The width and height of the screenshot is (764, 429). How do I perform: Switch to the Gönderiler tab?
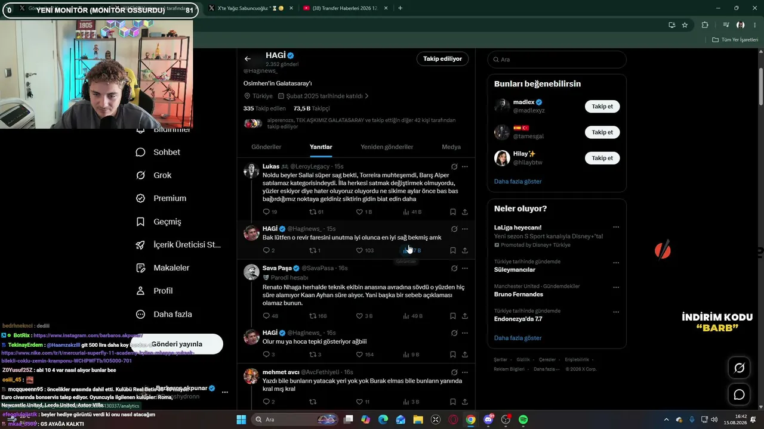(x=266, y=147)
